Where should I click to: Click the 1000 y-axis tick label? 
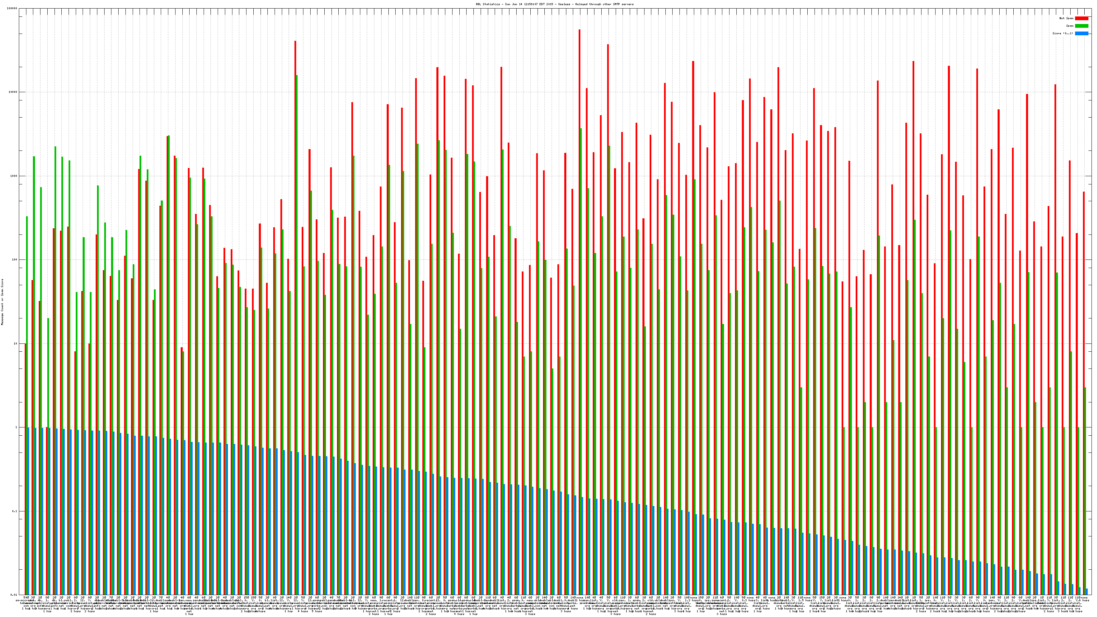[x=14, y=176]
